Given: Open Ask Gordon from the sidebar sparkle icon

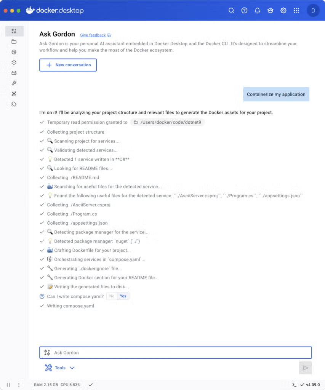Looking at the screenshot, I should (x=14, y=31).
